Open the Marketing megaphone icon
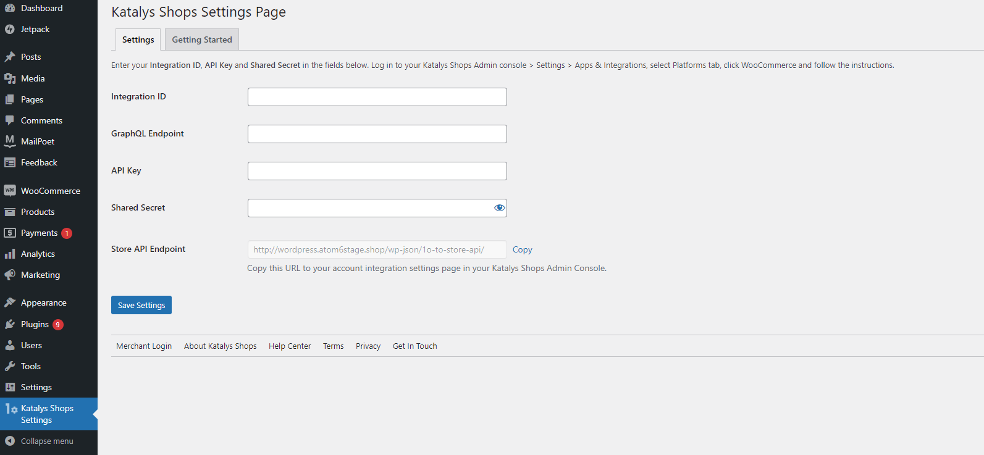This screenshot has height=455, width=984. pos(10,275)
